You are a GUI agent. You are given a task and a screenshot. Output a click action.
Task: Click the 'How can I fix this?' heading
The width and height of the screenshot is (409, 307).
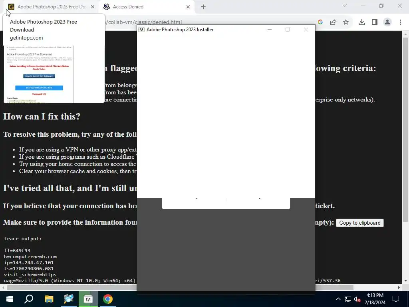42,116
